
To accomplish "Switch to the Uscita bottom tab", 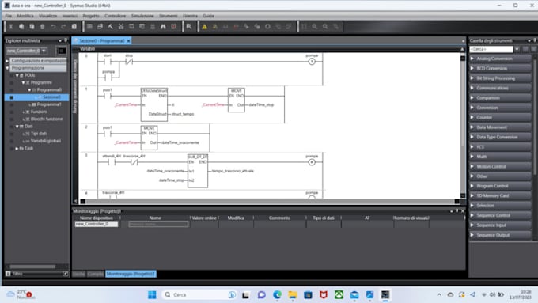I will 78,274.
